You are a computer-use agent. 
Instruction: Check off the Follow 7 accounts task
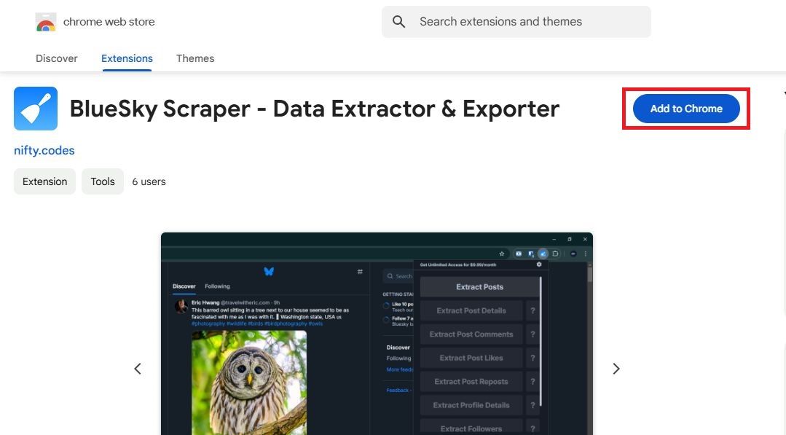pyautogui.click(x=385, y=319)
